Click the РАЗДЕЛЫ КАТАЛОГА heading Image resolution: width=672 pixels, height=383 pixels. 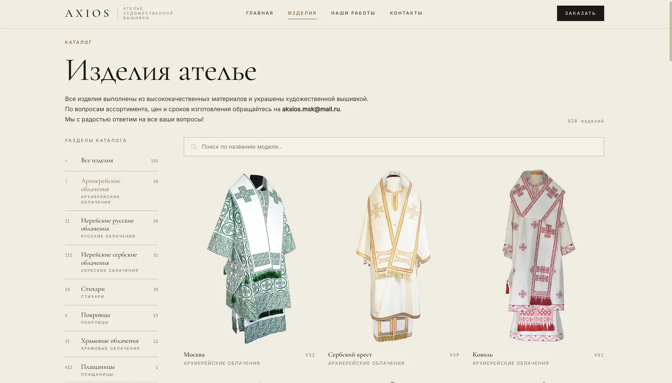click(96, 141)
